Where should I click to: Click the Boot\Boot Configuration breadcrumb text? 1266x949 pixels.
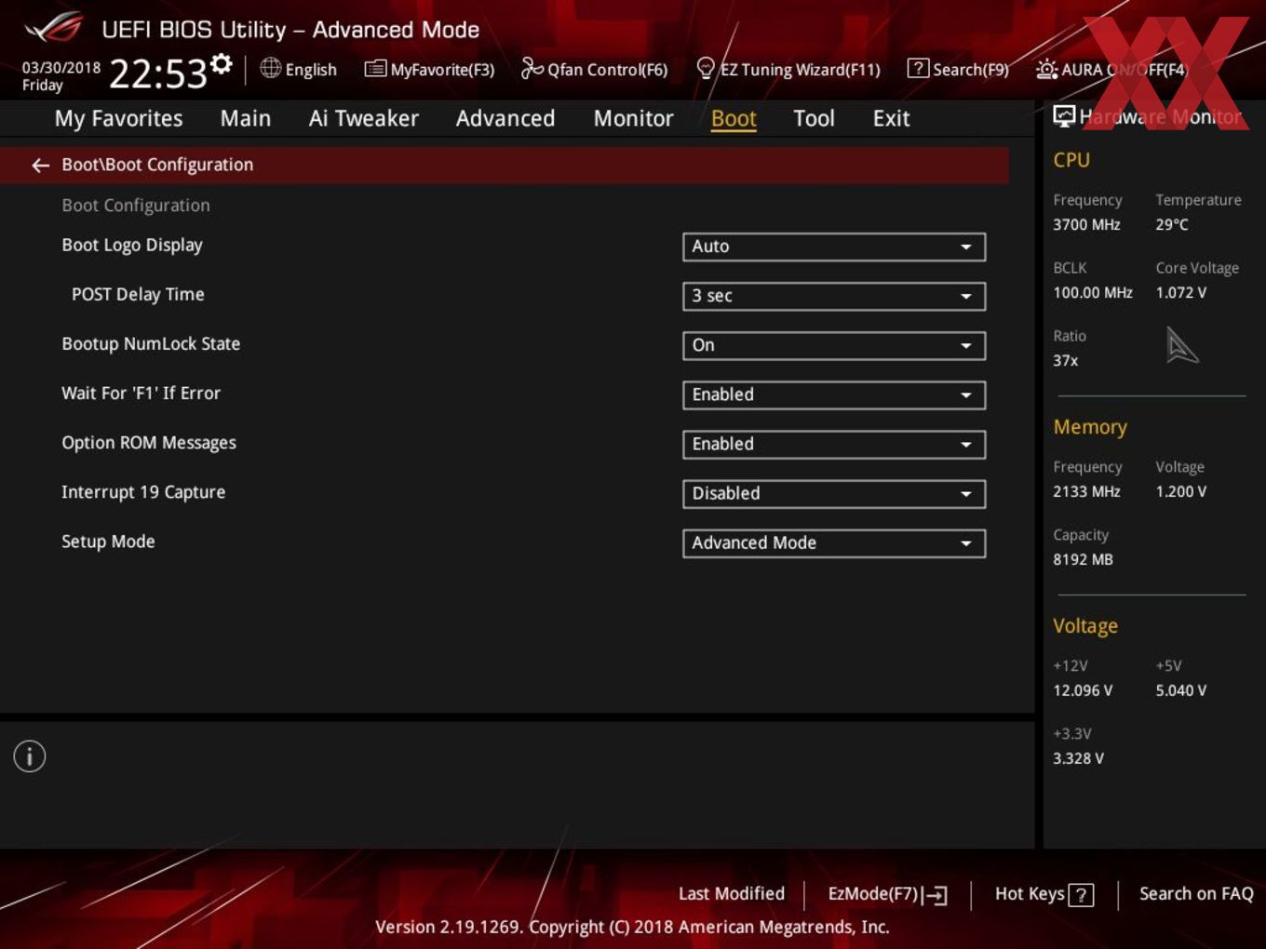pos(157,165)
